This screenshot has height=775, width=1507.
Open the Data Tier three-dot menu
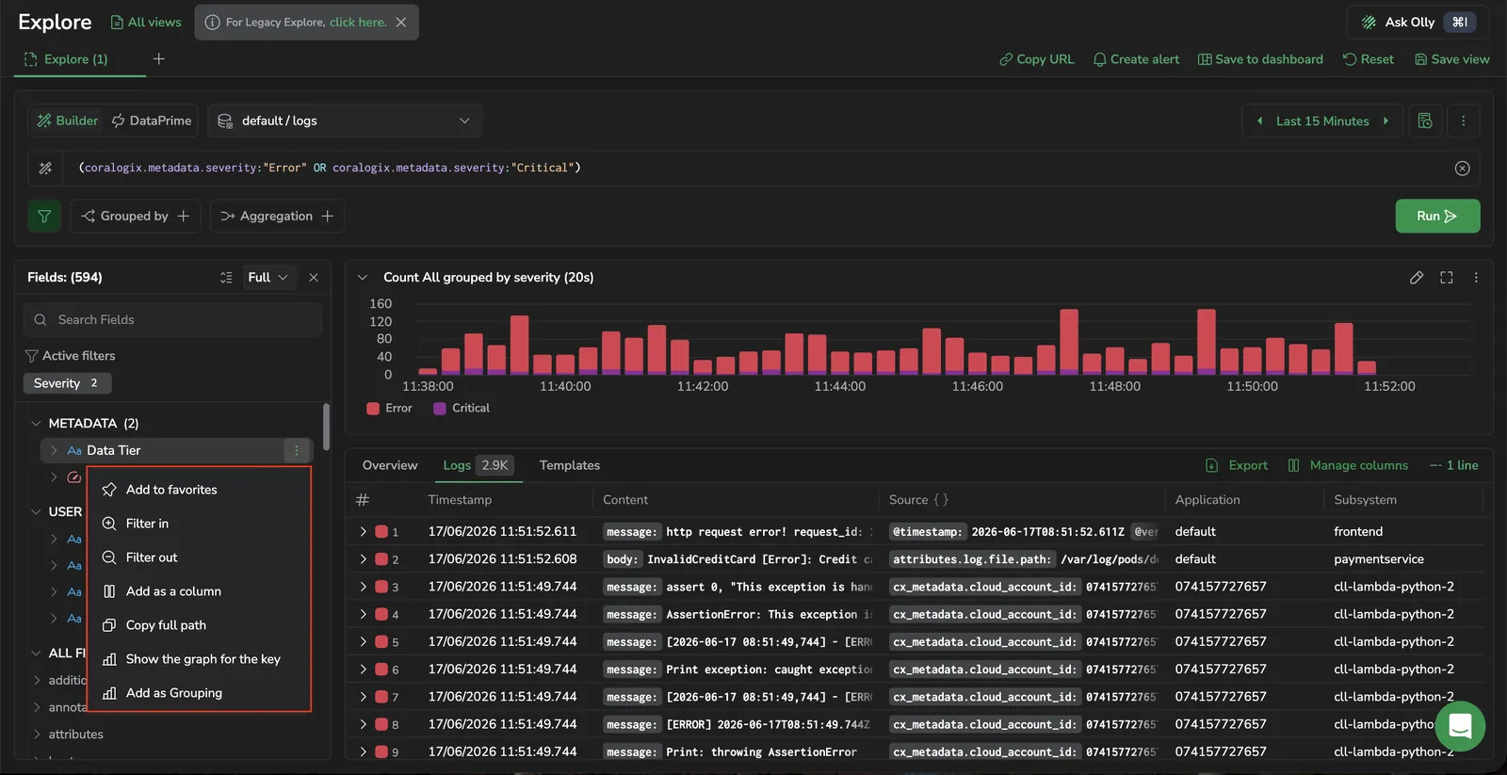pos(297,451)
